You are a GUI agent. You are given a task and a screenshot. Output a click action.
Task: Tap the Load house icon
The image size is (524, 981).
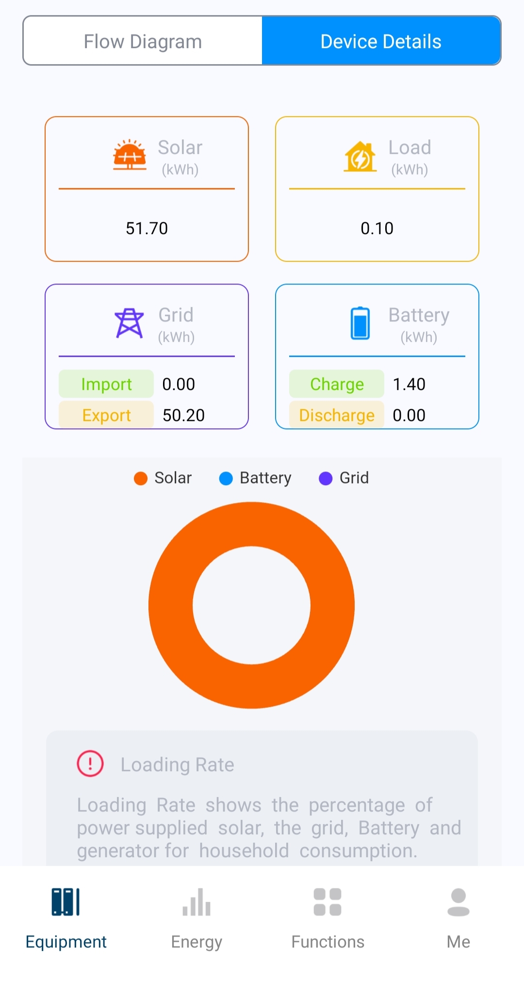tap(360, 157)
